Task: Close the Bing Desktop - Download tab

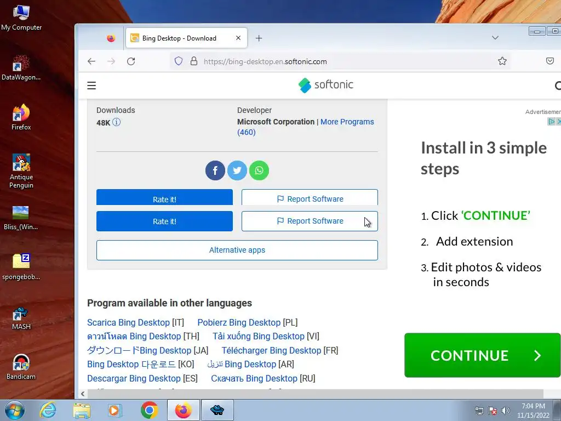Action: click(238, 38)
